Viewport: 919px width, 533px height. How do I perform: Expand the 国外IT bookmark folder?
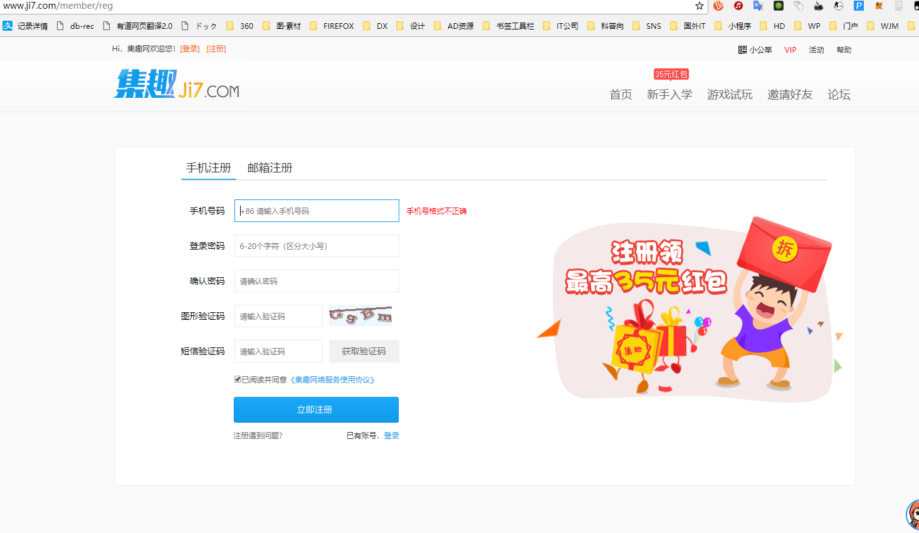click(688, 26)
